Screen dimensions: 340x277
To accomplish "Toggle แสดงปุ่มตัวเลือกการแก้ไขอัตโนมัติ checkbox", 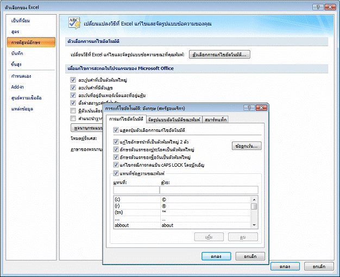I will click(x=116, y=130).
